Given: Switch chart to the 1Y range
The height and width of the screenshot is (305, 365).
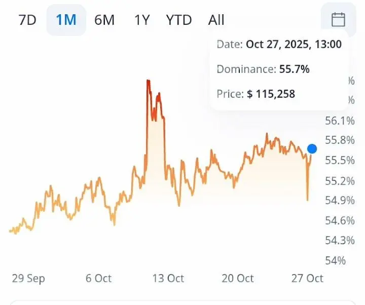Looking at the screenshot, I should point(142,20).
